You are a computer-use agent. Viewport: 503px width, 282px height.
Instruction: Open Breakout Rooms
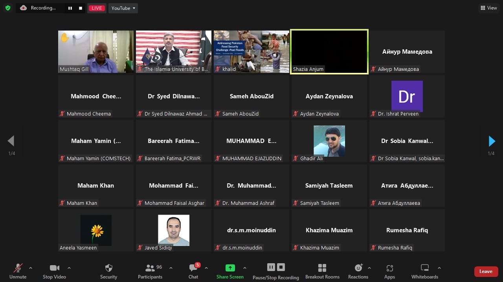(x=322, y=271)
